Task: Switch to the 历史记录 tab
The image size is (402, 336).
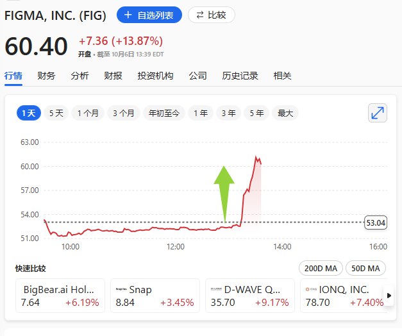Action: point(240,76)
